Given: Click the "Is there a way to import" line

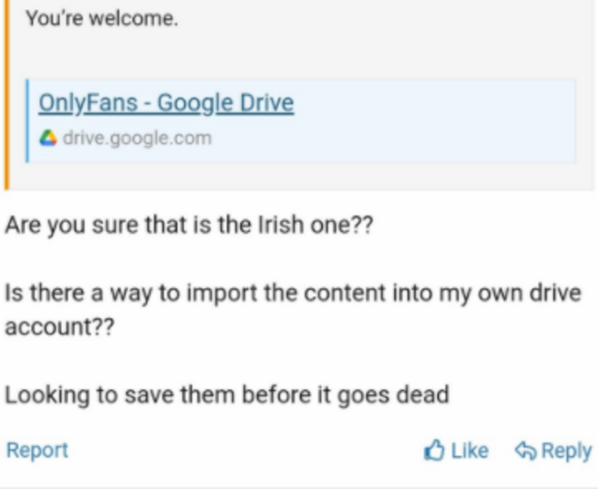Looking at the screenshot, I should [x=293, y=293].
